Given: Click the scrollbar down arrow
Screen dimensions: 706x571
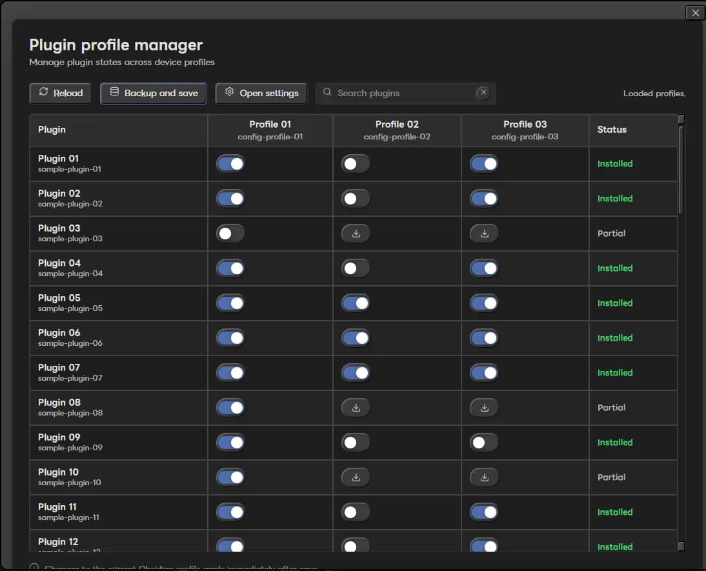Looking at the screenshot, I should point(681,546).
